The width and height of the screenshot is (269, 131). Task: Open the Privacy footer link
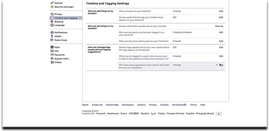153,105
